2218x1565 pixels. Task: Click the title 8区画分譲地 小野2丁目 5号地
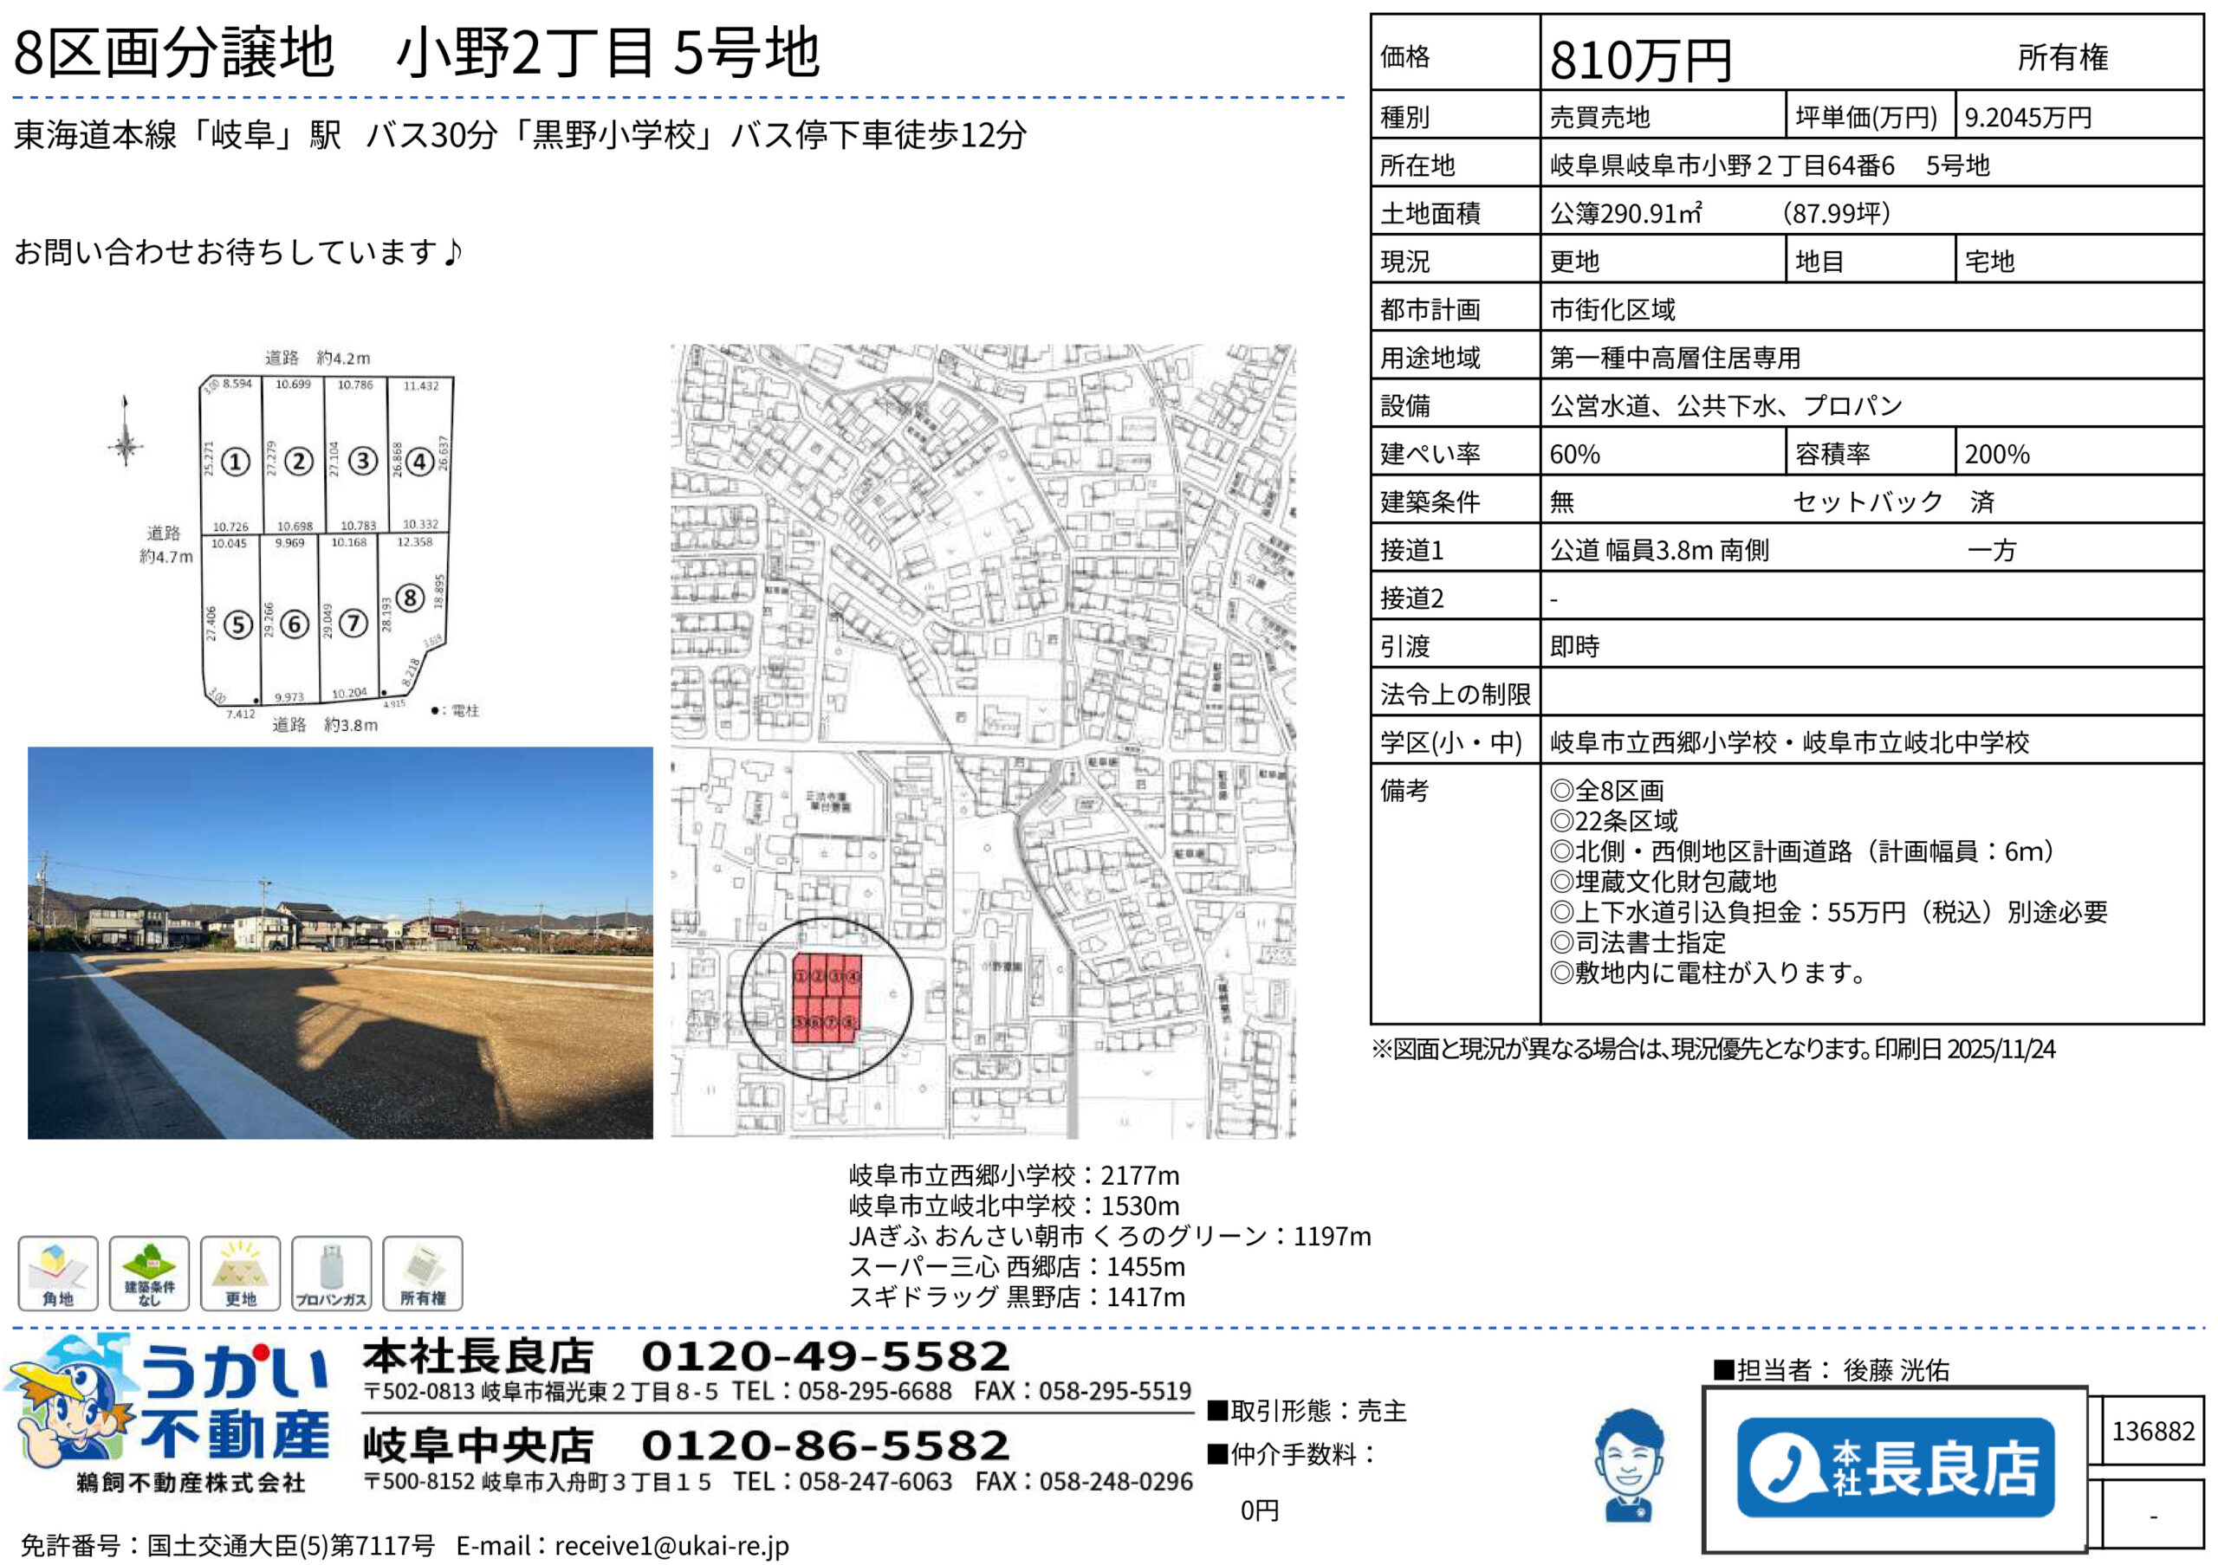point(417,52)
